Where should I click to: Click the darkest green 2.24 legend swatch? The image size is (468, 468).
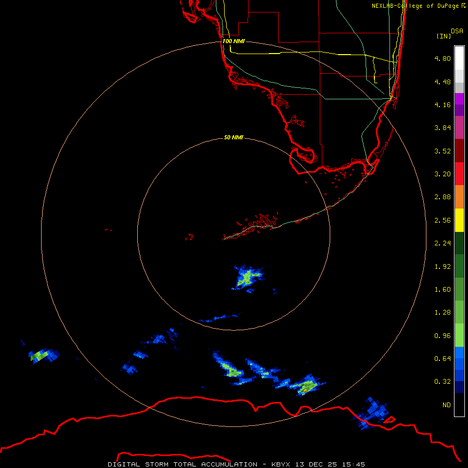point(459,243)
